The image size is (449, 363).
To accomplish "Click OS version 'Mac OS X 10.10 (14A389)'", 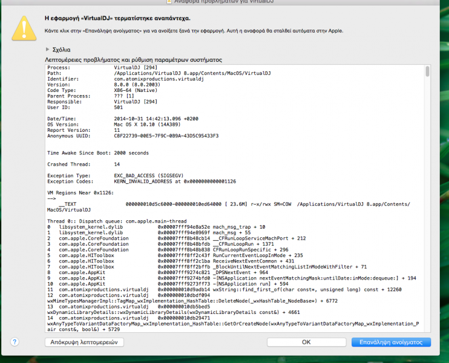I will 147,124.
